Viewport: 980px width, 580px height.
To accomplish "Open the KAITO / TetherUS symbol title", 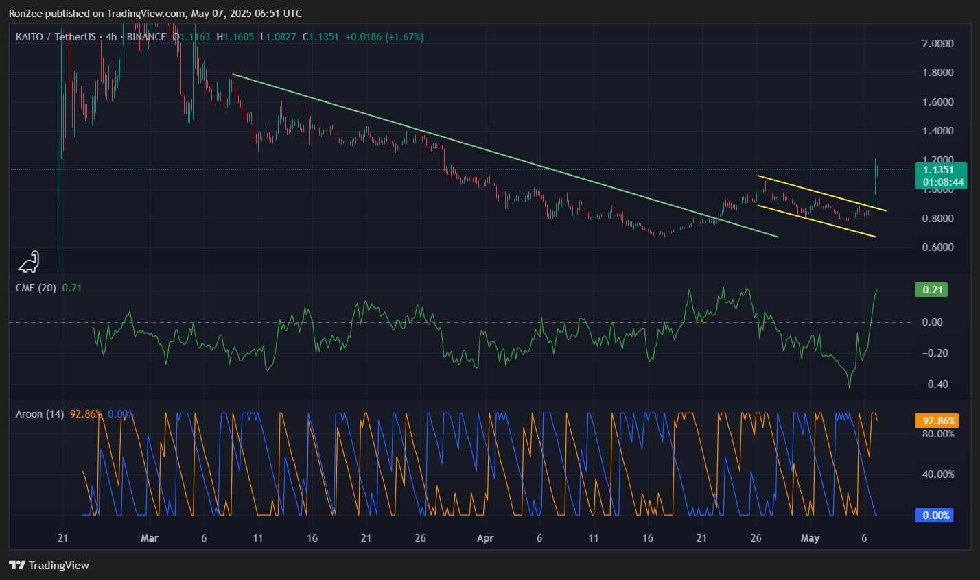I will [56, 37].
